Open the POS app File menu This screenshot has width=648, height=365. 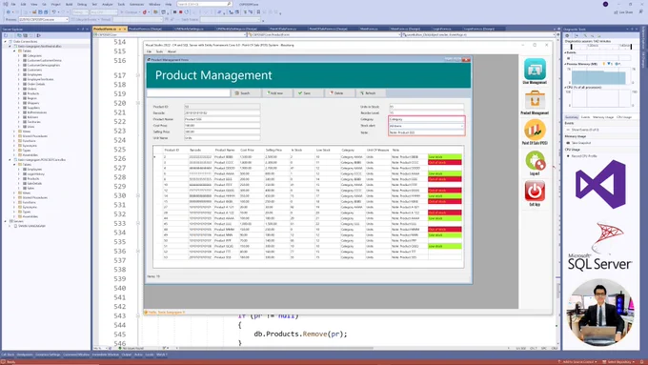[150, 51]
